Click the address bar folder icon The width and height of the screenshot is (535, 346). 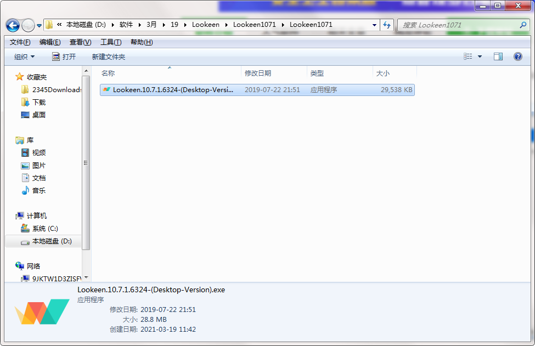(49, 25)
